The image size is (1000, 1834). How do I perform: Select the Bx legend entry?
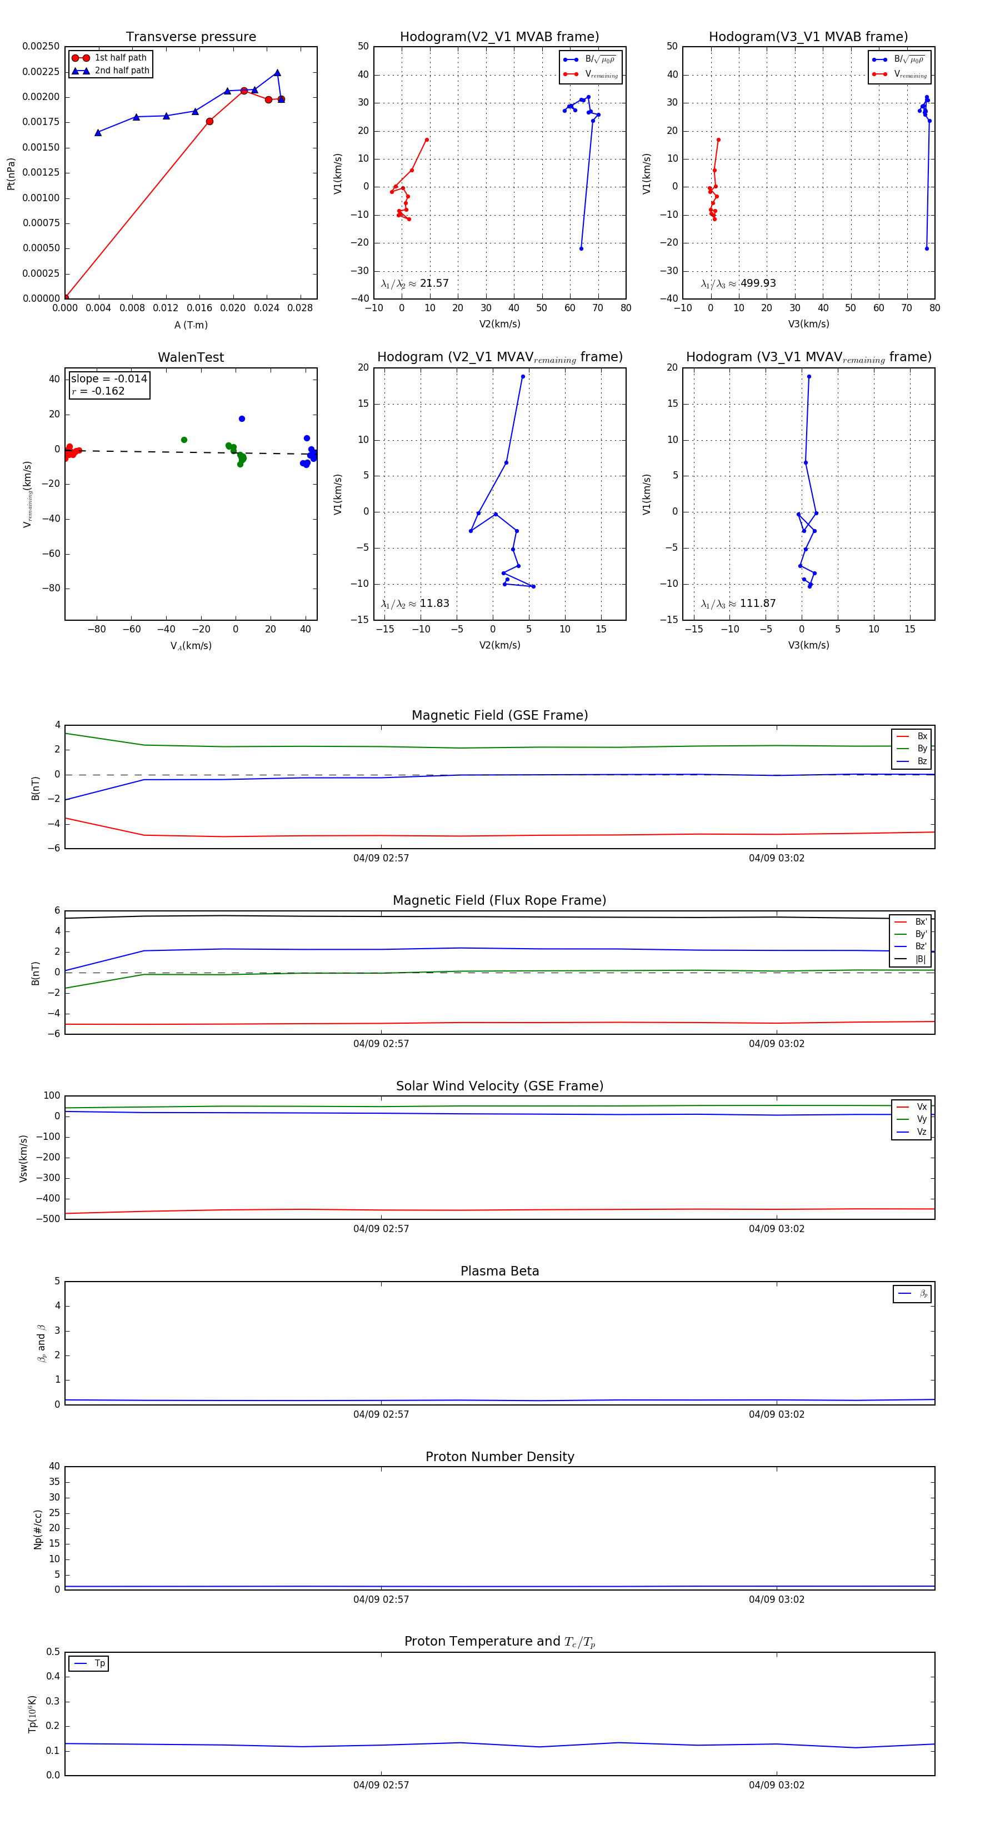(912, 736)
